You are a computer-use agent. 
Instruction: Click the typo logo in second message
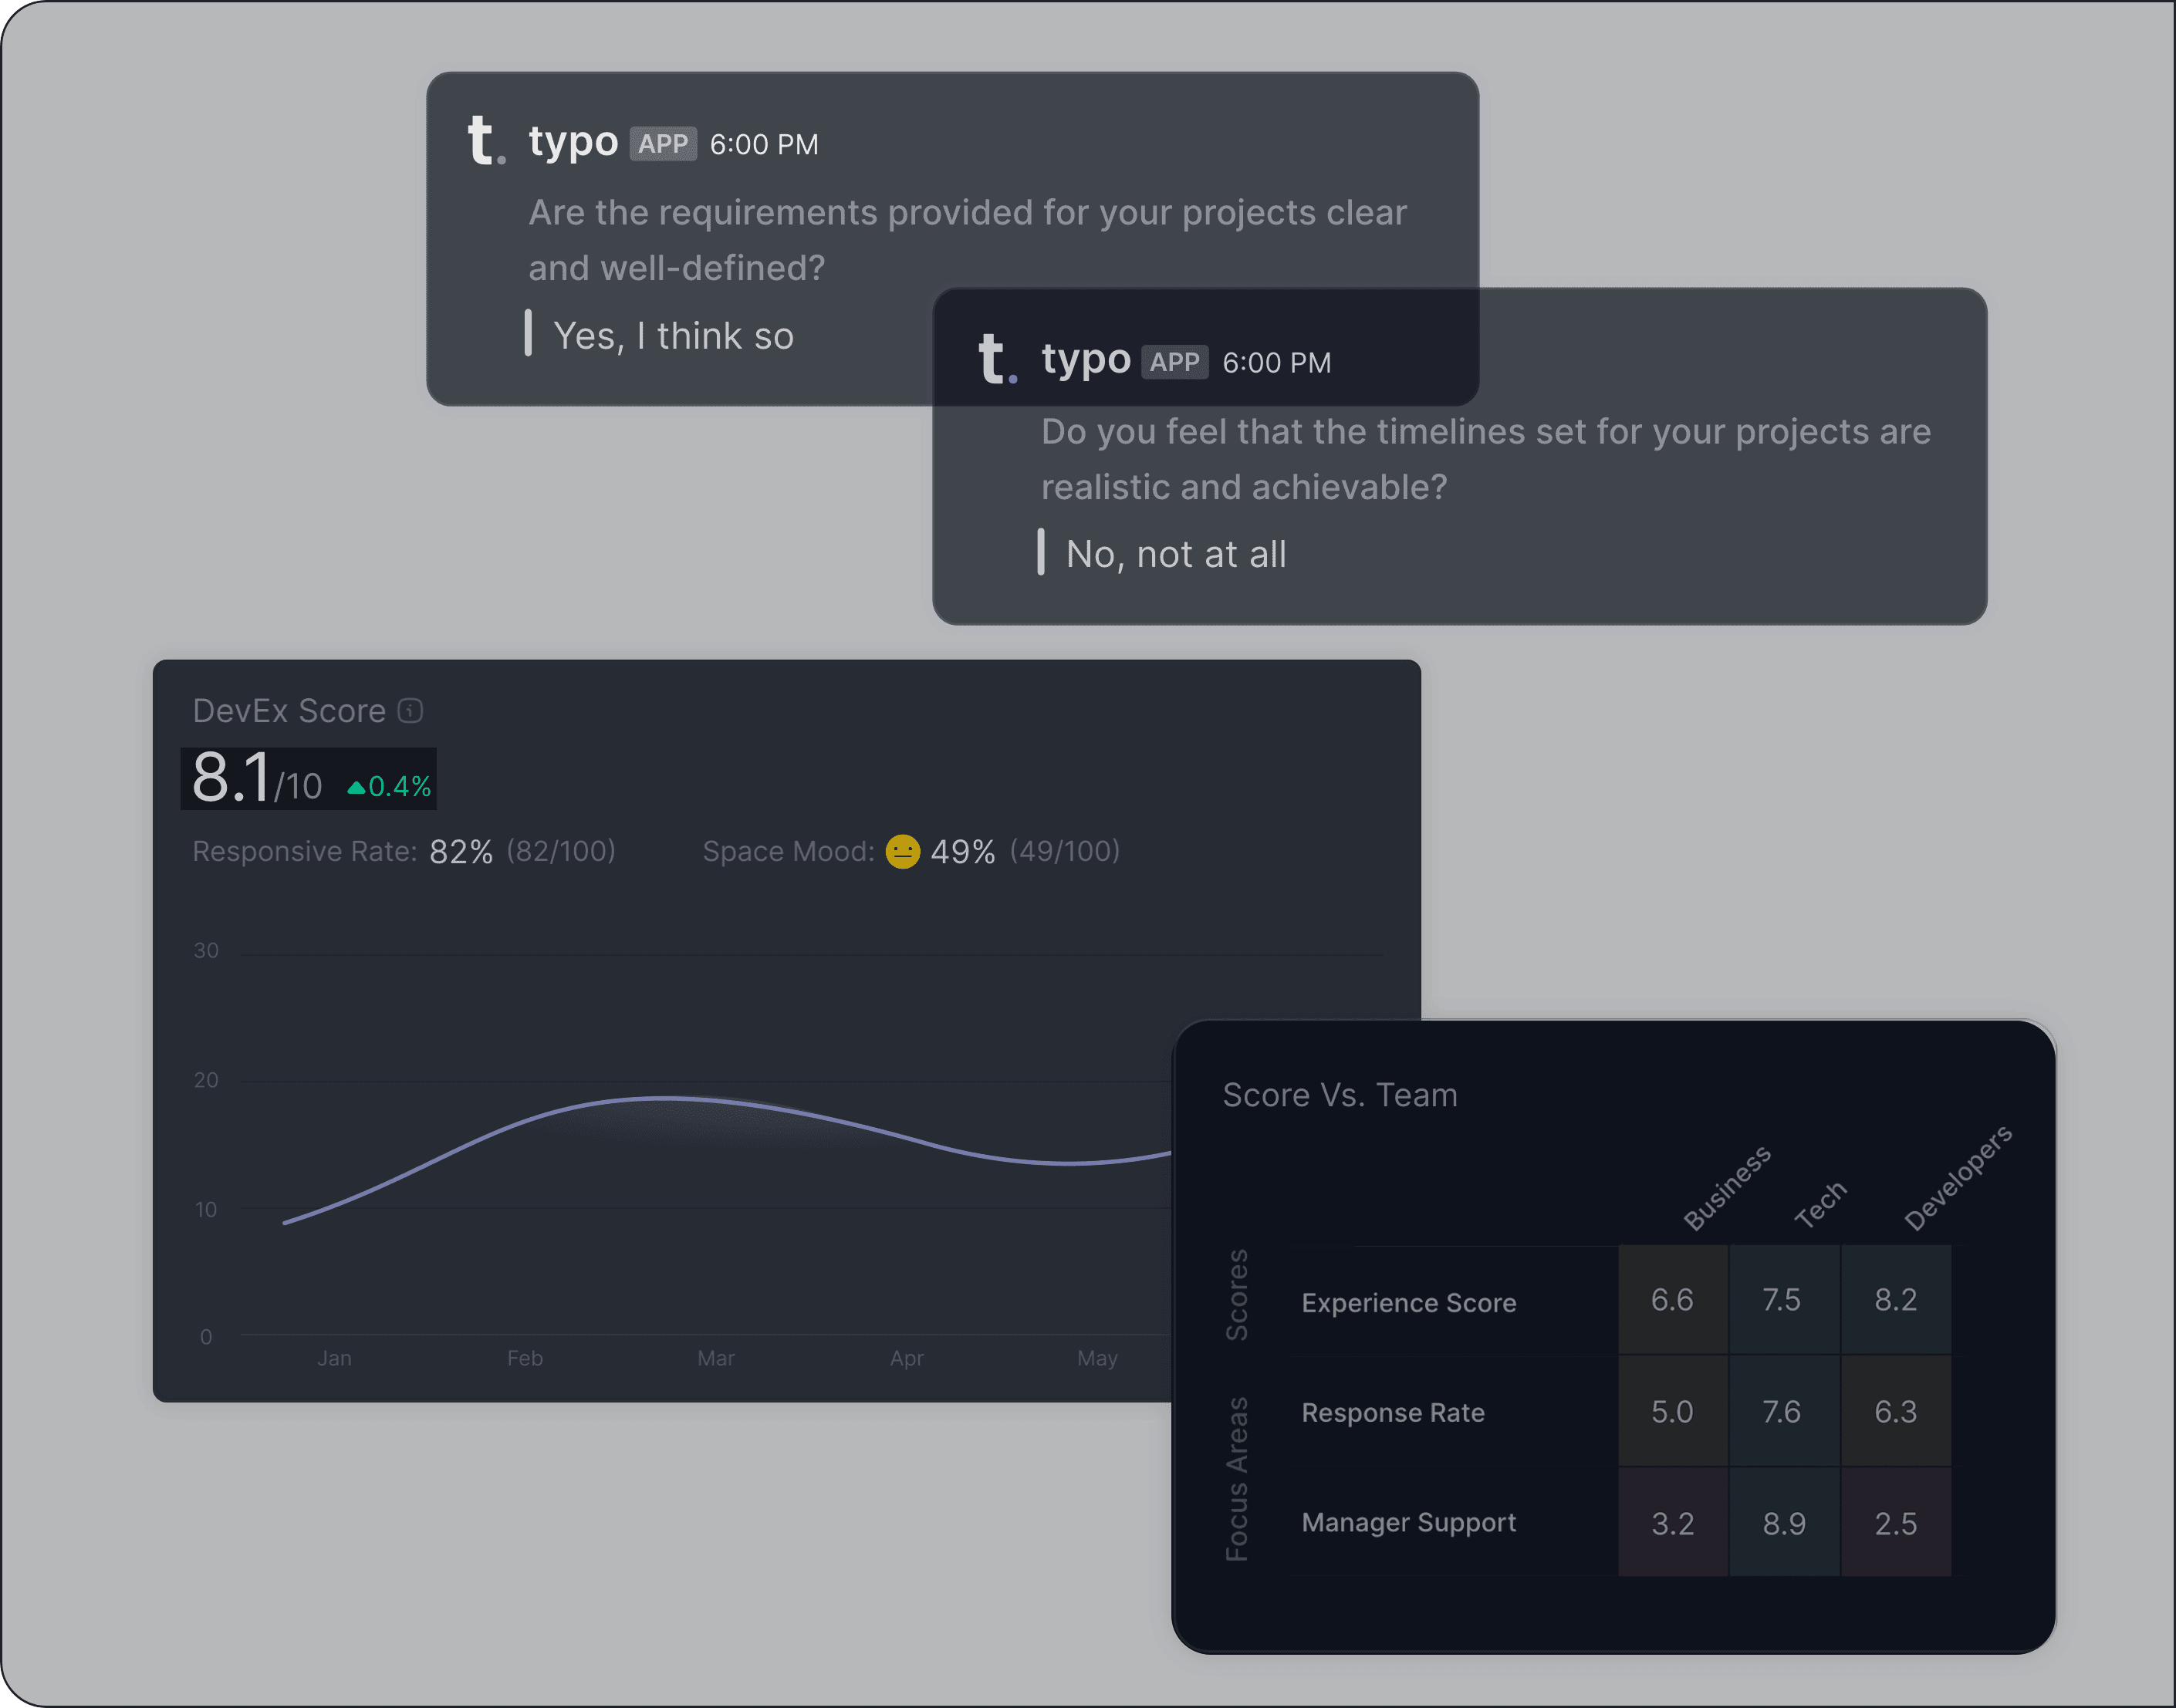(x=997, y=359)
